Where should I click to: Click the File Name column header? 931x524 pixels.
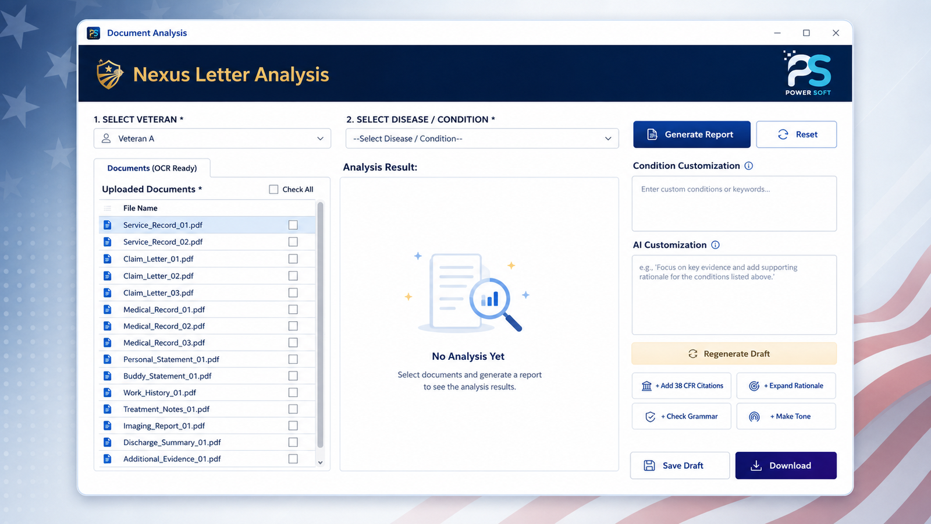(140, 208)
